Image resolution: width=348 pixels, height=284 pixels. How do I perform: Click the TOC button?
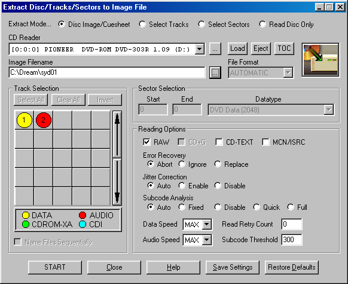[284, 48]
